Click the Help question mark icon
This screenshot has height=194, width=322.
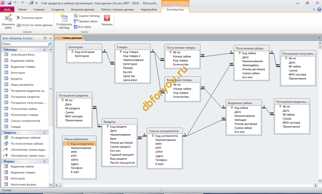pyautogui.click(x=319, y=9)
